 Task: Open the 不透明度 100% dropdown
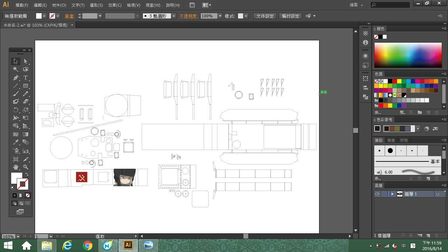(220, 16)
